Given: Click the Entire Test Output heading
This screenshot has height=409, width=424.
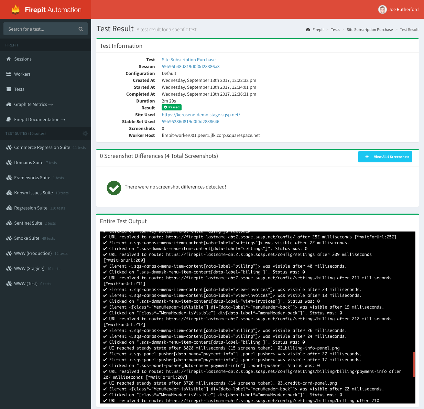Looking at the screenshot, I should click(123, 222).
